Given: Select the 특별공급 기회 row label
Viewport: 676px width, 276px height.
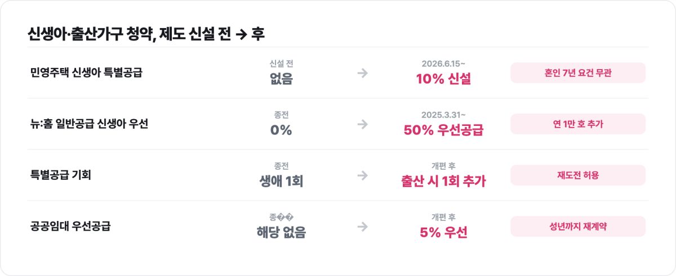Looking at the screenshot, I should coord(61,175).
